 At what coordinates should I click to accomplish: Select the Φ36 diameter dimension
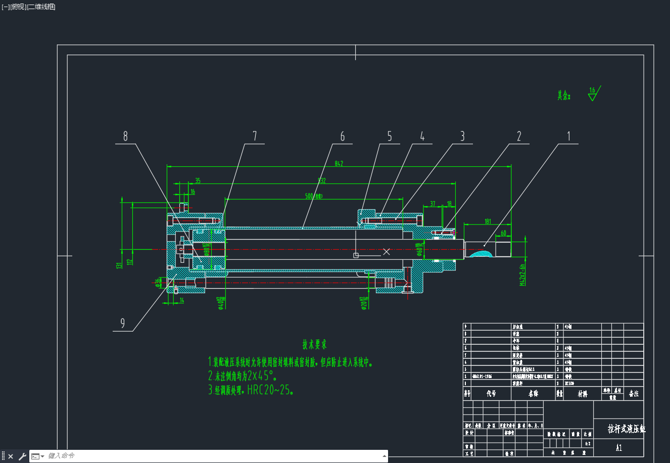159,282
